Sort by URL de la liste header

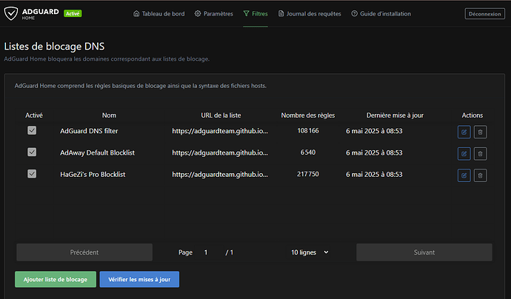click(x=221, y=115)
